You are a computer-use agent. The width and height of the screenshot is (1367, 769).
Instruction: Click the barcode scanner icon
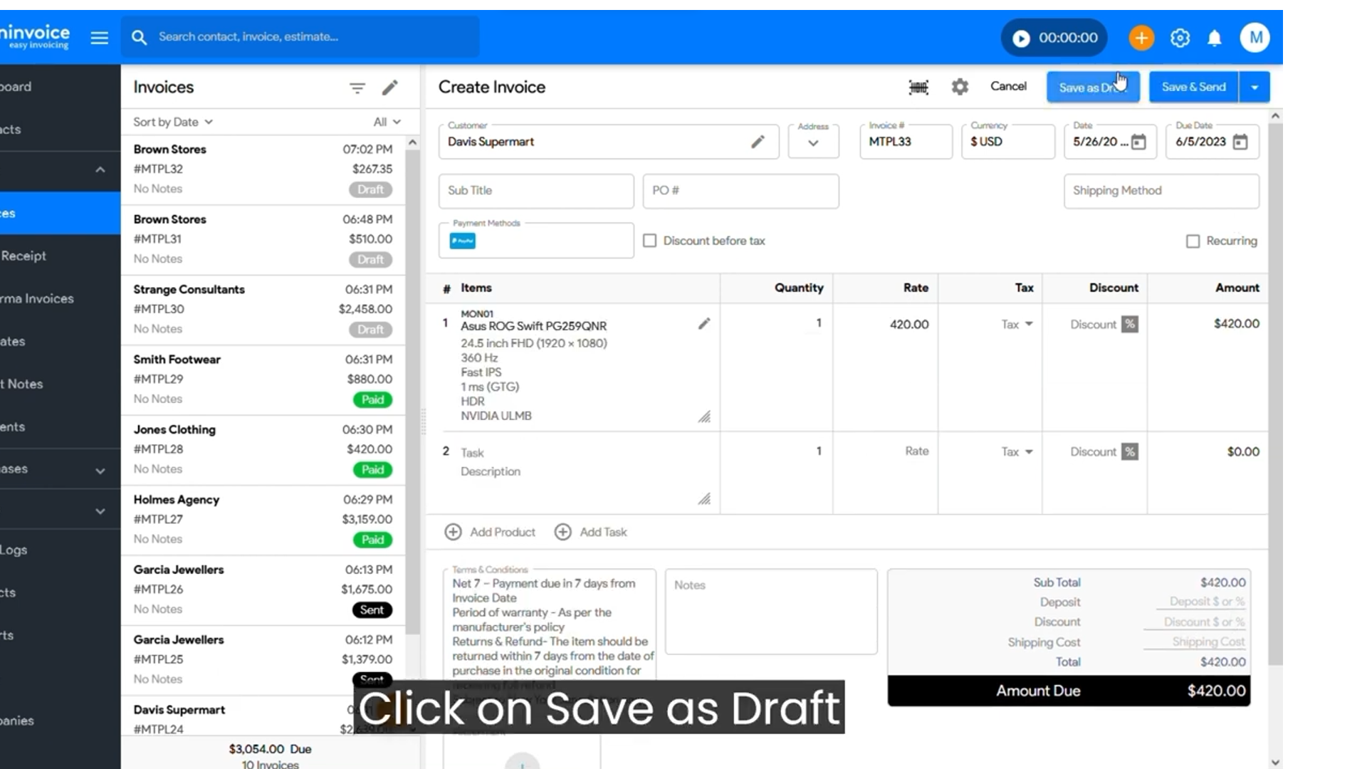(x=918, y=87)
